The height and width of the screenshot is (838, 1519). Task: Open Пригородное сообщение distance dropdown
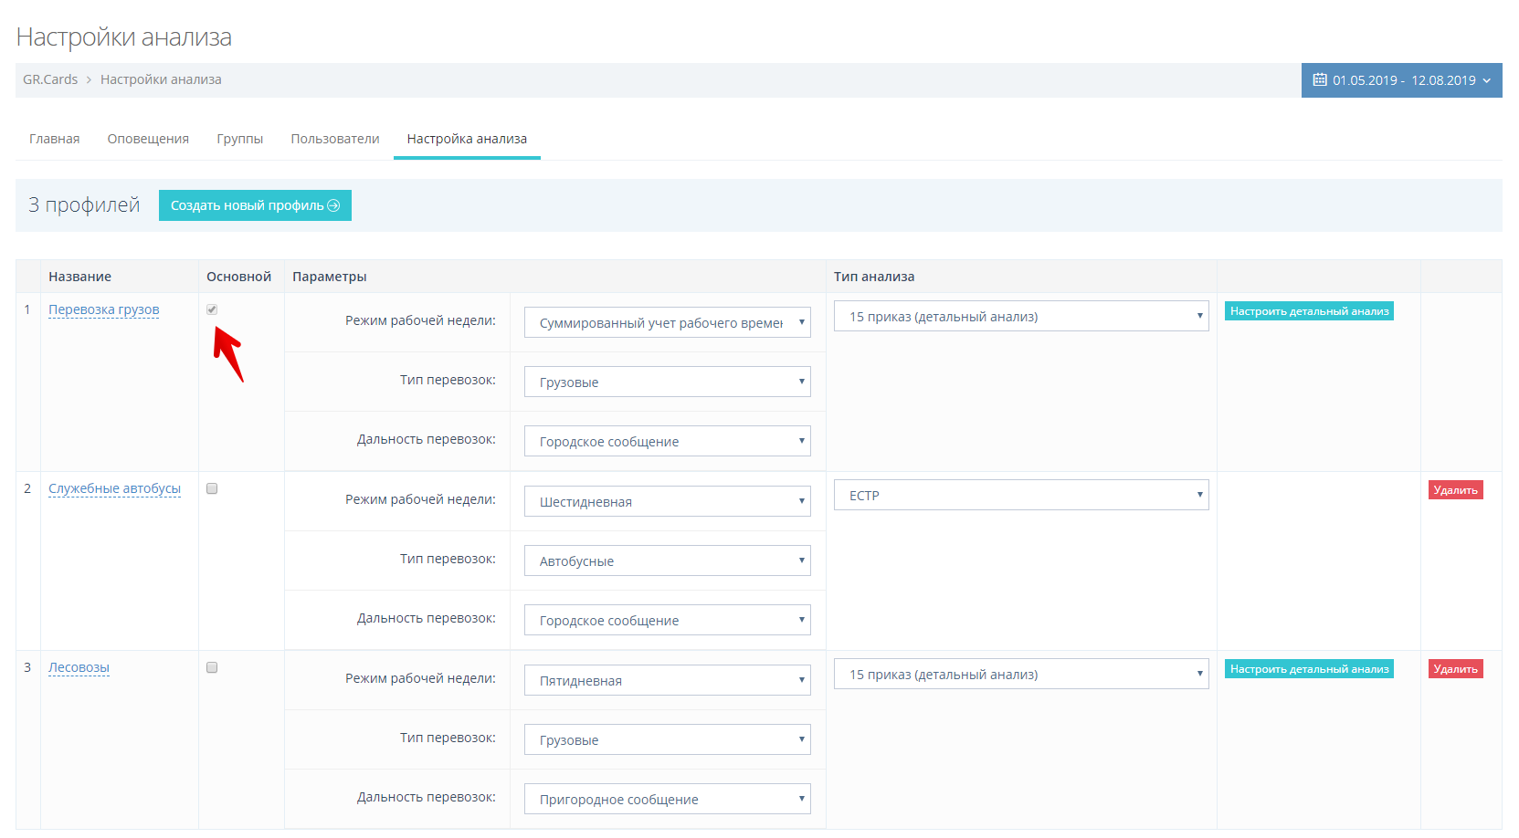[667, 799]
